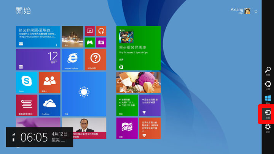Image resolution: width=274 pixels, height=154 pixels.
Task: Open the Share charm
Action: pyautogui.click(x=268, y=85)
